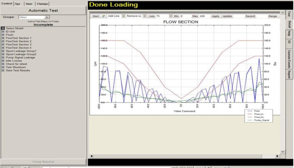Click the scroll down arrow beside chart
The height and width of the screenshot is (168, 294).
[283, 152]
